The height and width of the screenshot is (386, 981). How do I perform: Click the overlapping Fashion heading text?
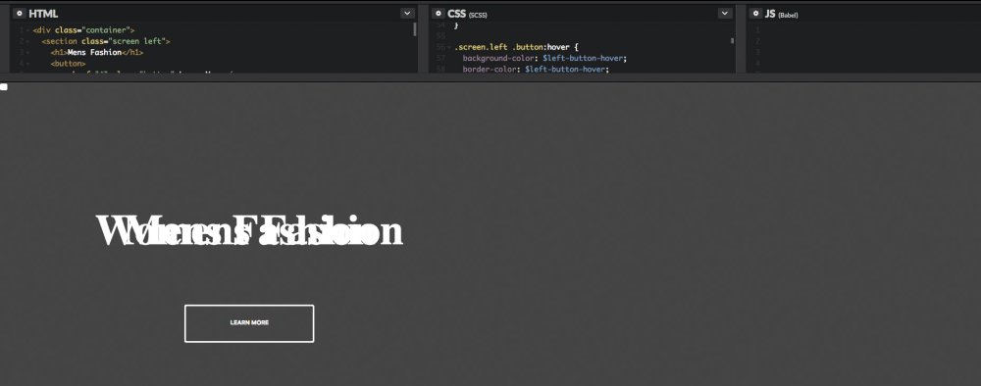pyautogui.click(x=249, y=231)
